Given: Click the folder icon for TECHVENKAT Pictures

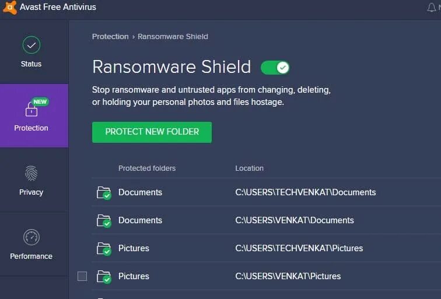Looking at the screenshot, I should (104, 249).
